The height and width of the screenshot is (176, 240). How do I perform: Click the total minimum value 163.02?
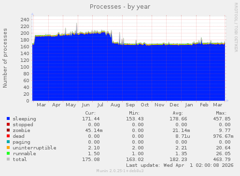[x=135, y=160]
